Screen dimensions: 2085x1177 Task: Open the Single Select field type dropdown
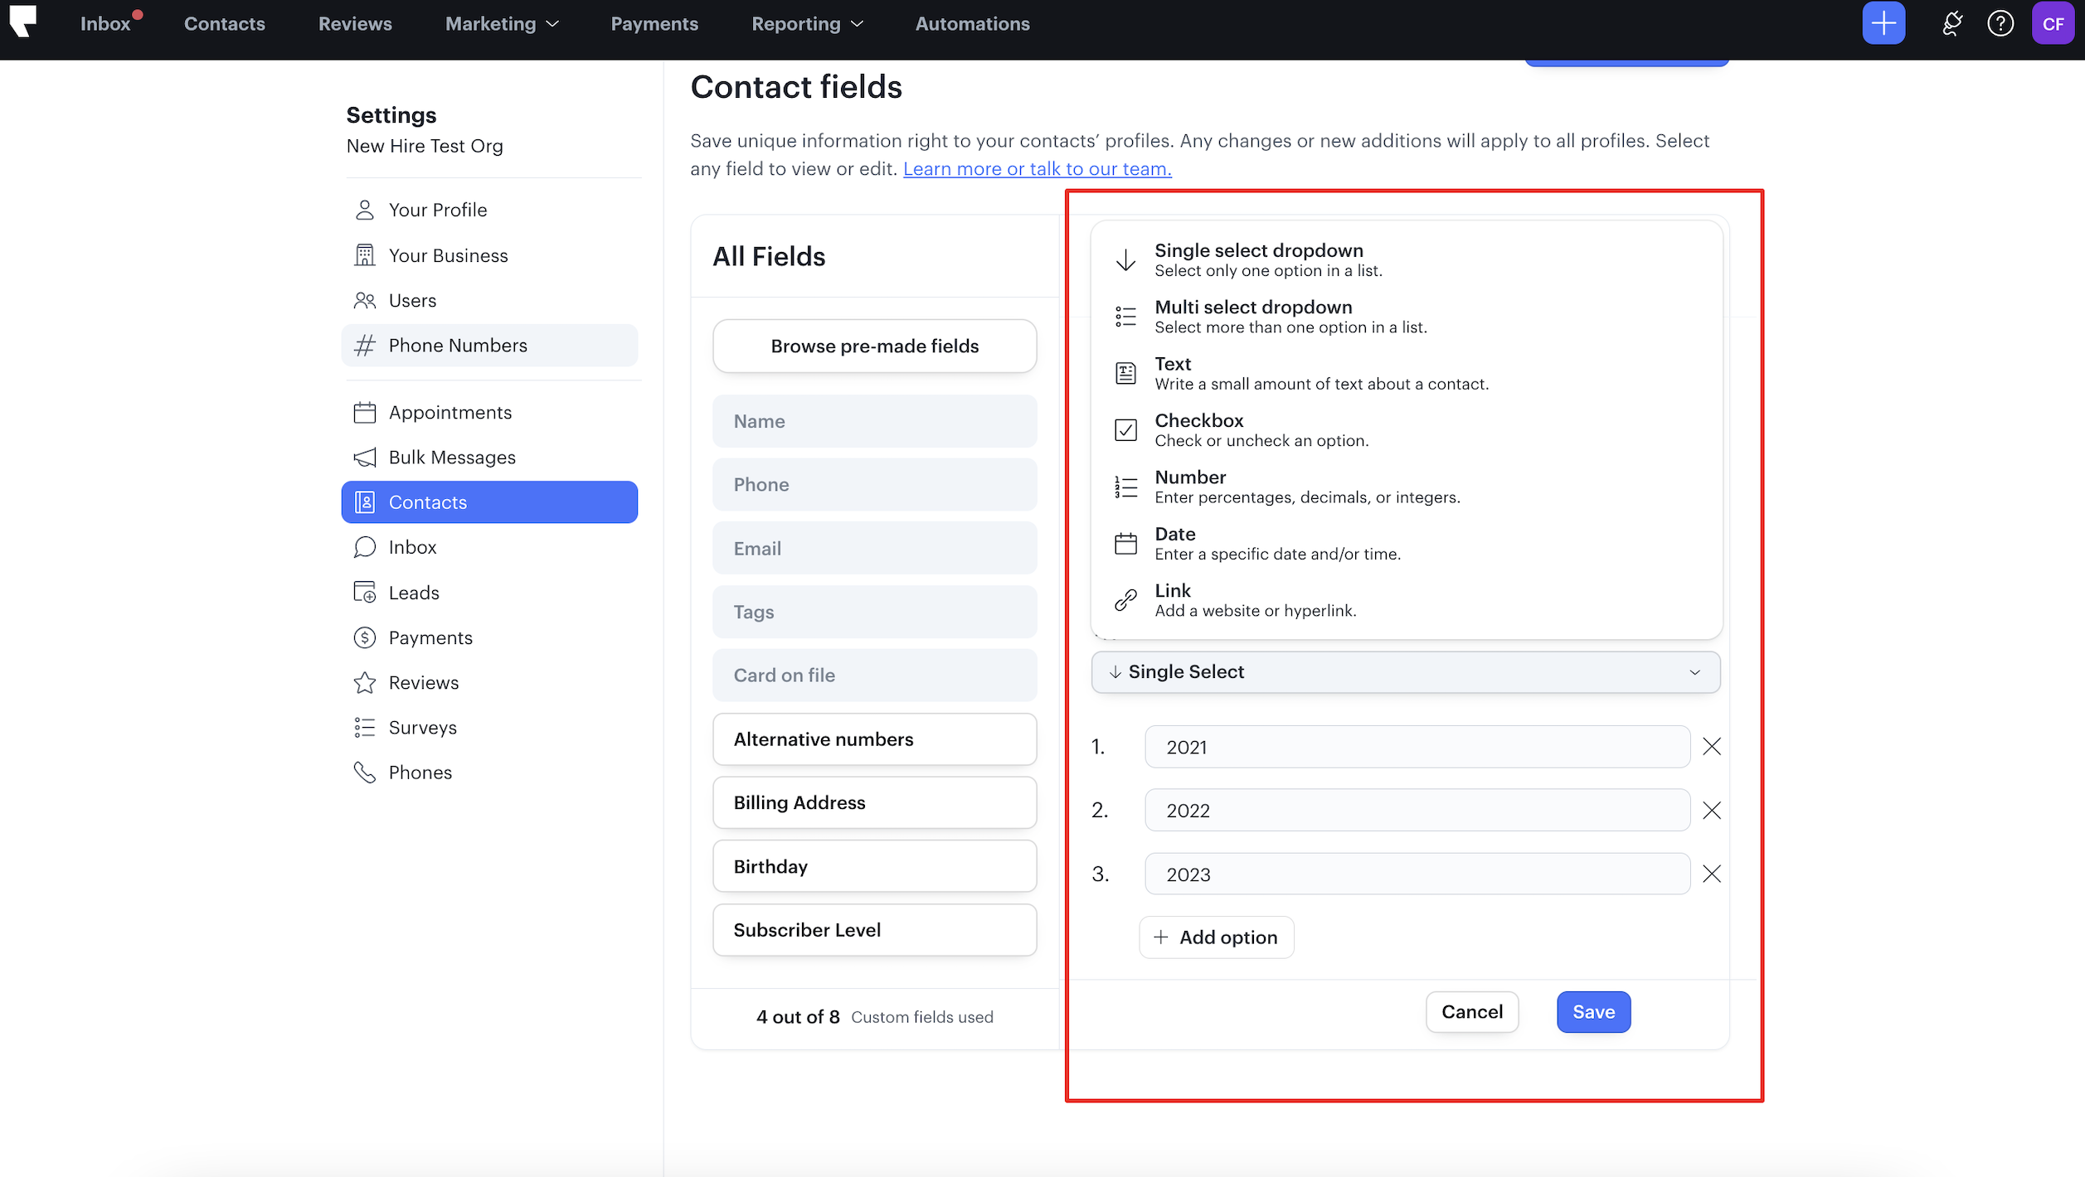(1405, 672)
